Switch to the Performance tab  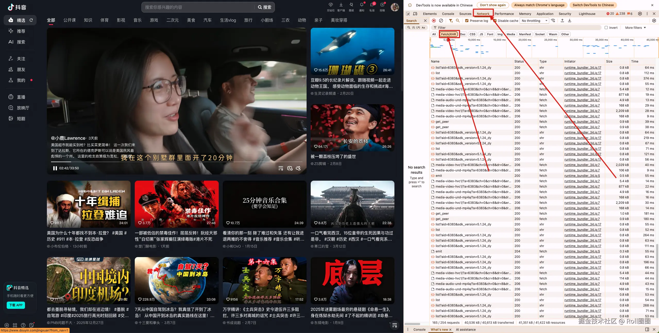(x=504, y=14)
